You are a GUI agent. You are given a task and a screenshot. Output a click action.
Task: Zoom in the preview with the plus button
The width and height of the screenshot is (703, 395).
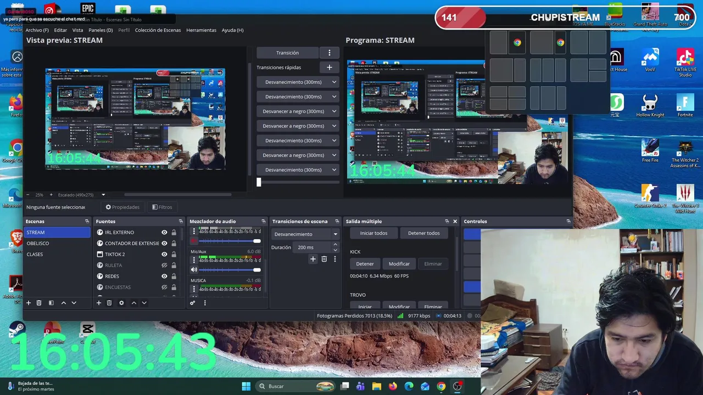51,195
